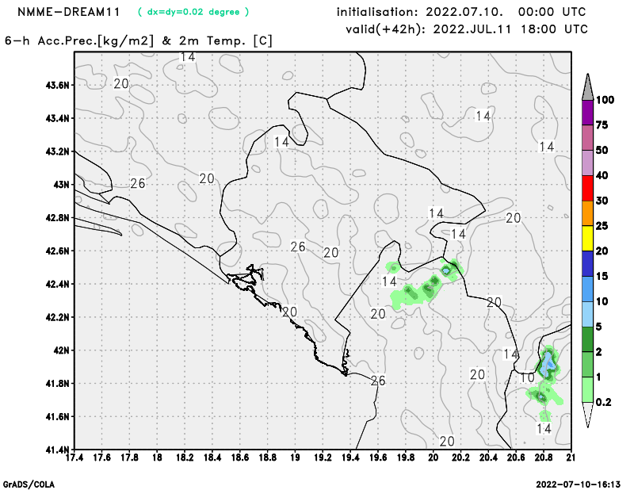Click the 2022-07-10-16:13 timestamp
634x490 pixels.
579,484
